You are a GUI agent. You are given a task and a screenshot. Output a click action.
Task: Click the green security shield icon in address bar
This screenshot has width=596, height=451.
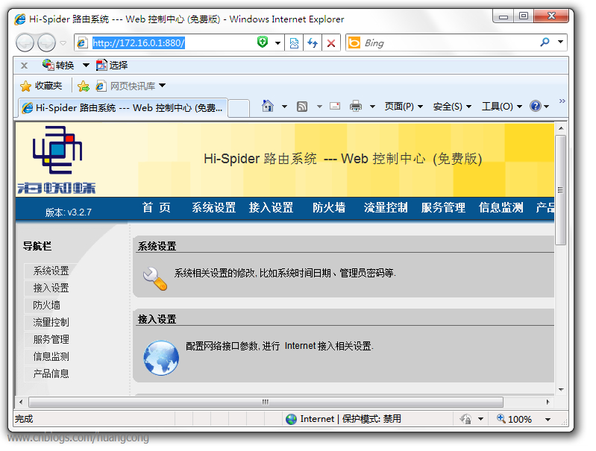pyautogui.click(x=263, y=42)
